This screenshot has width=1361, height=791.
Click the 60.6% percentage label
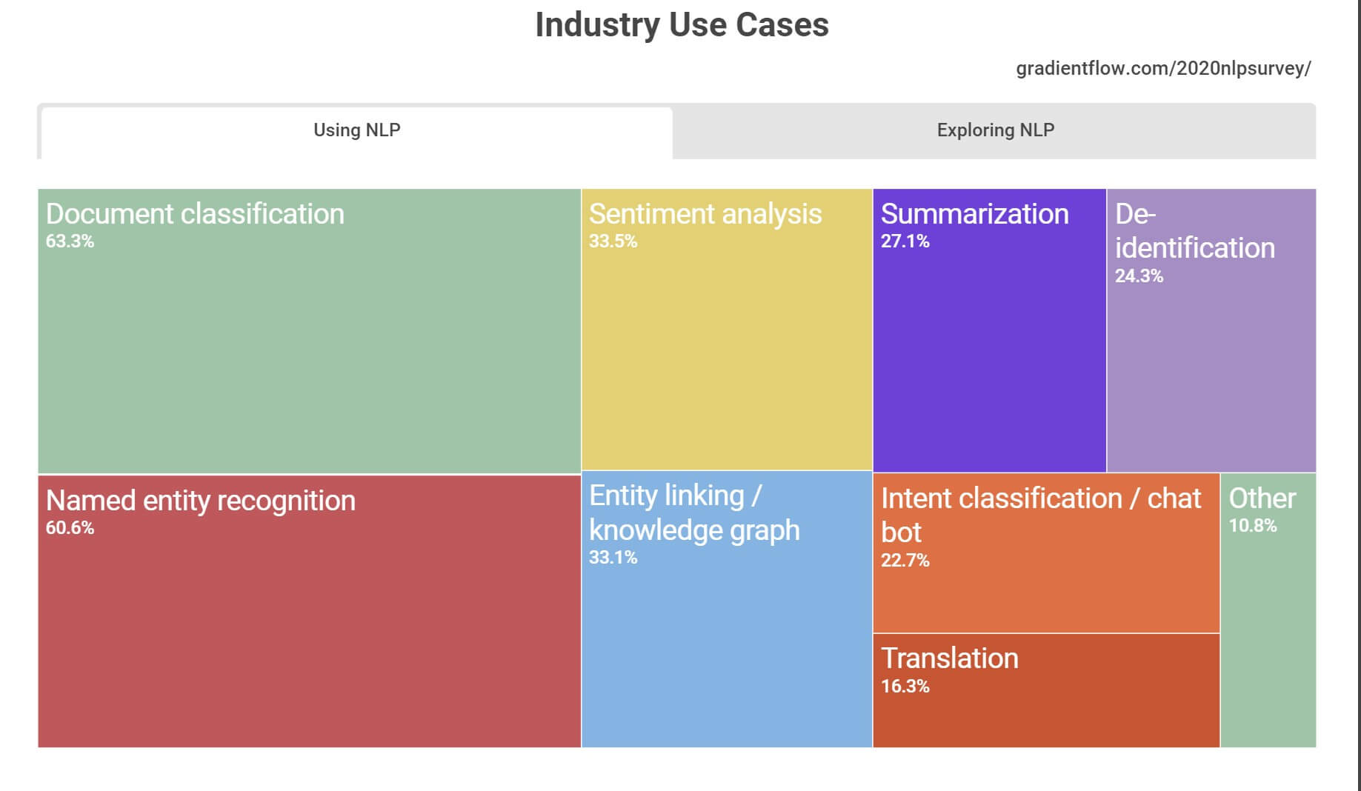70,528
